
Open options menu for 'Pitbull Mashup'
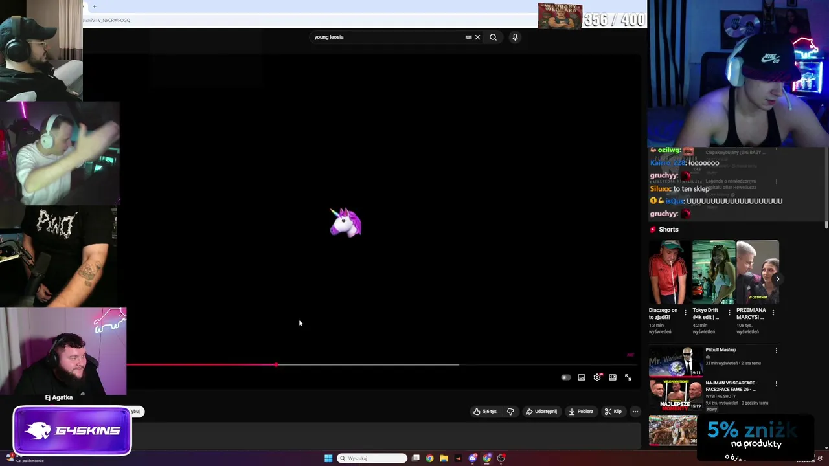click(x=777, y=351)
